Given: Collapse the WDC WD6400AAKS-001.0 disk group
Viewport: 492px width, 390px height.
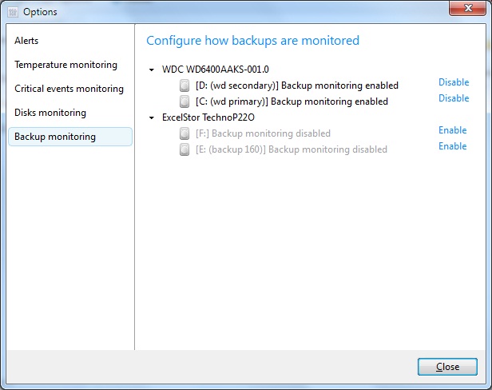Looking at the screenshot, I should [x=152, y=70].
